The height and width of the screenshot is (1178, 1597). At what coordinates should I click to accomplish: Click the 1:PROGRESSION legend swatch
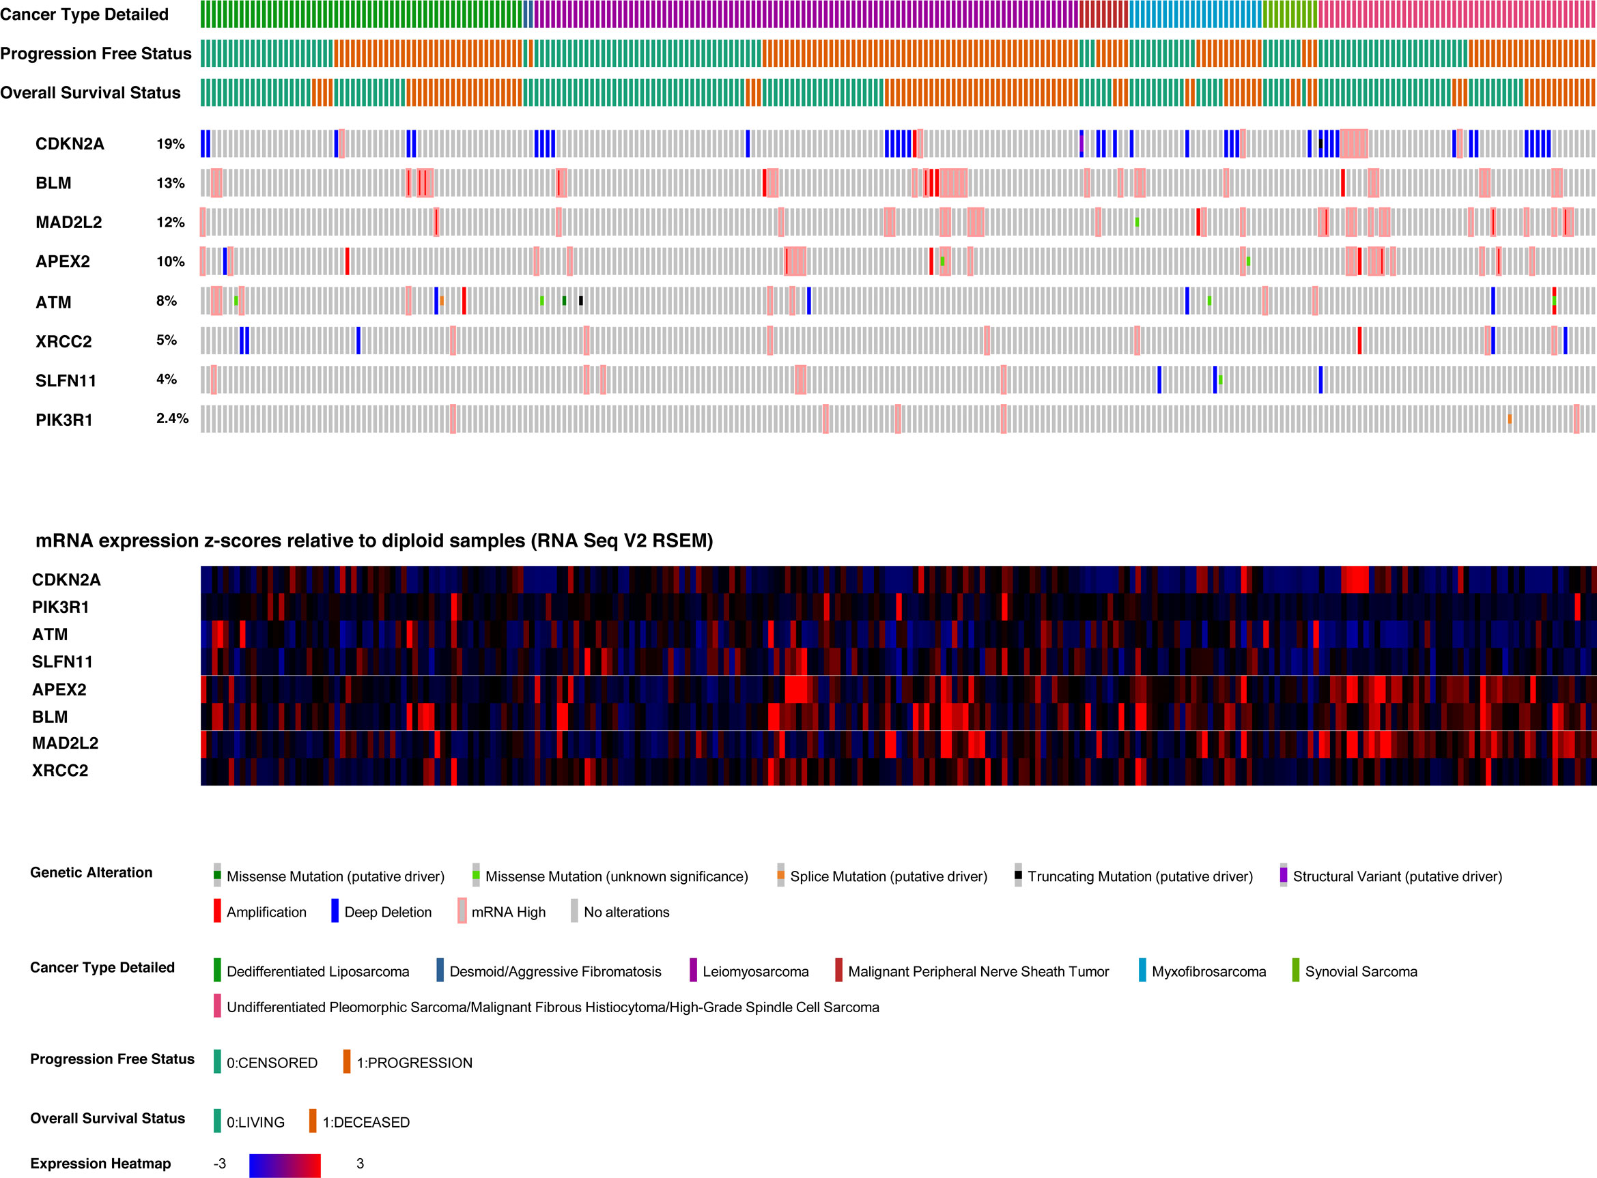347,1062
